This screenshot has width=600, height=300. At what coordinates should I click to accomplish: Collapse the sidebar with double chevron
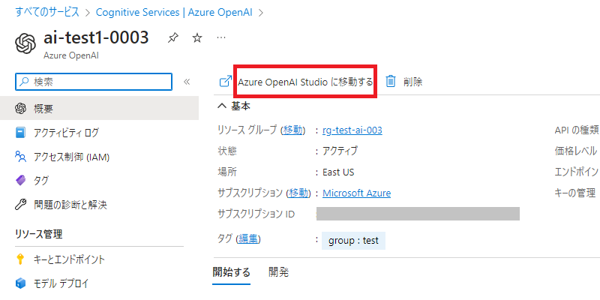(x=187, y=82)
